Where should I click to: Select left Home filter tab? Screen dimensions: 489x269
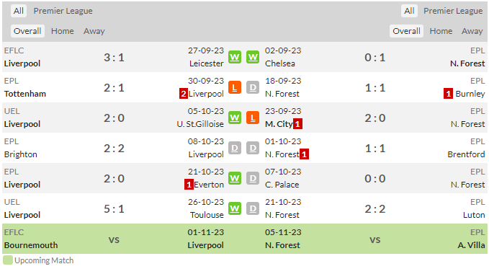[x=63, y=31]
